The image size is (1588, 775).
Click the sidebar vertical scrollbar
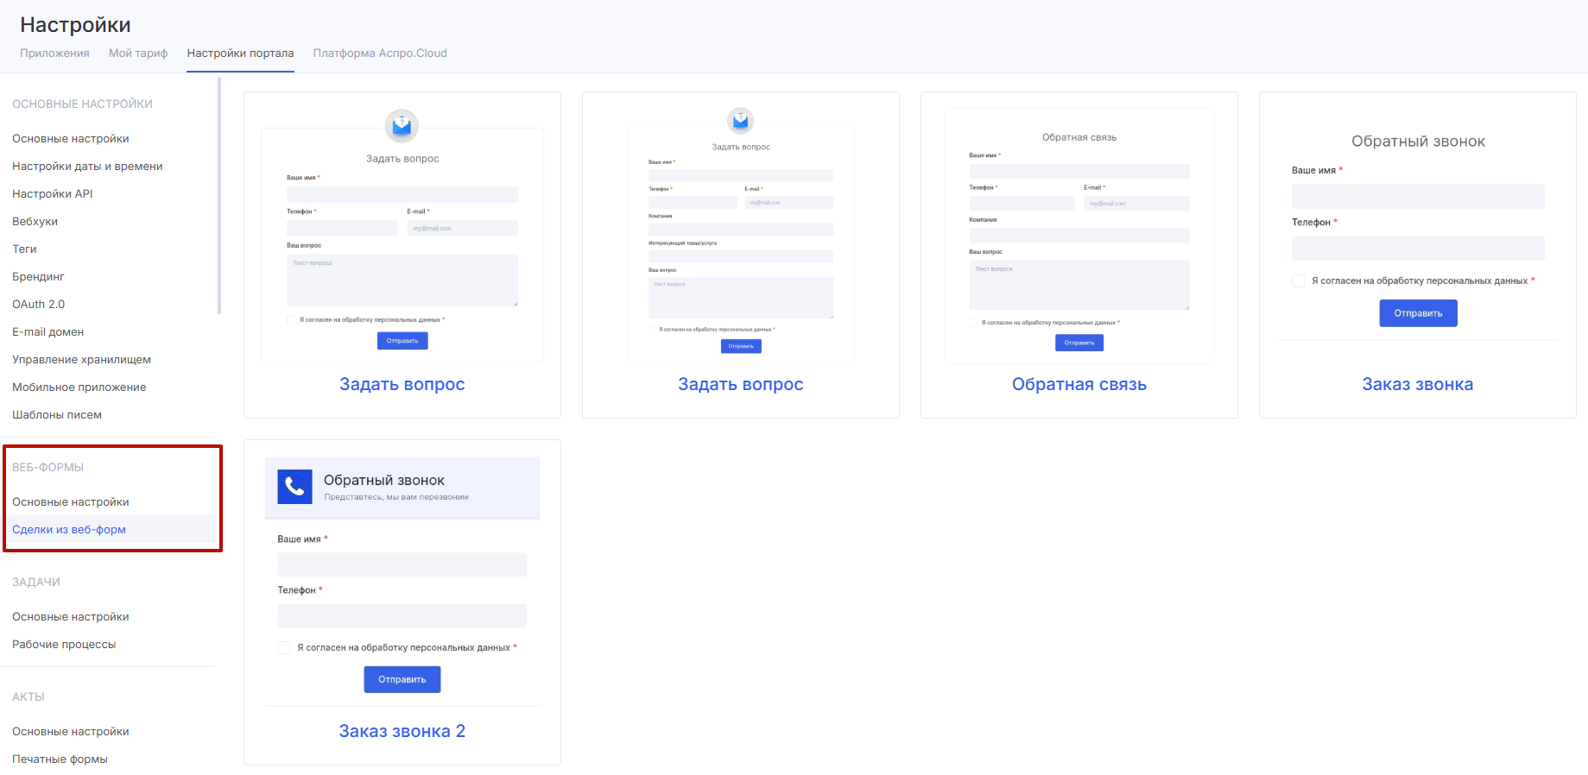219,195
